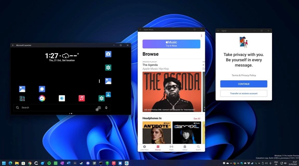This screenshot has height=166, width=299.
Task: Open Settings gear below Camera icon in Launcher
Action: [x=108, y=67]
